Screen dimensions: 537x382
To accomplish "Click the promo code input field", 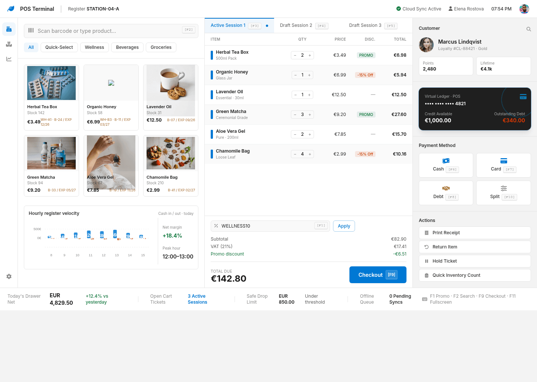I will pyautogui.click(x=270, y=226).
